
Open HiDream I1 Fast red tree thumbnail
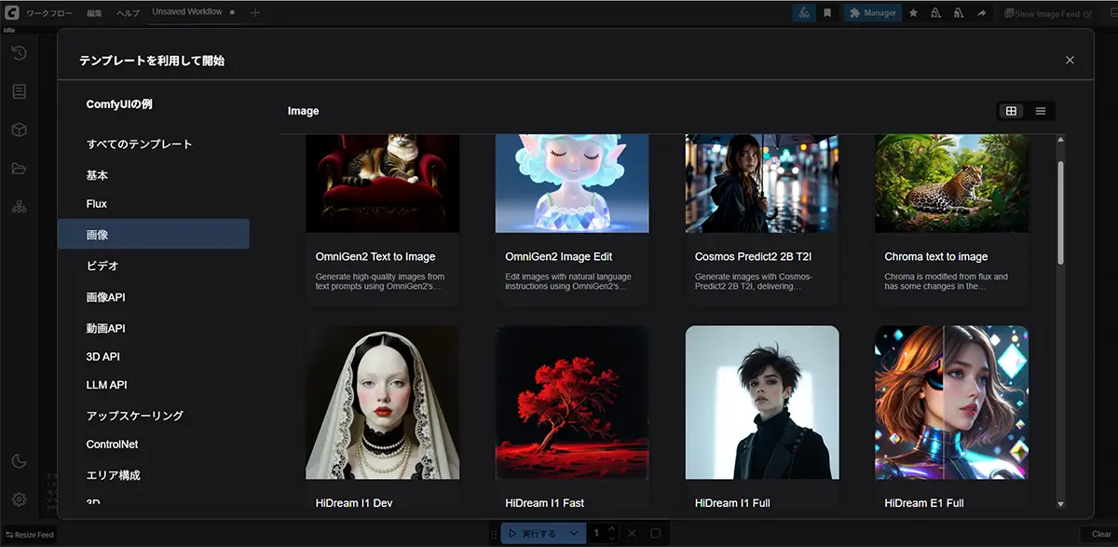(572, 403)
